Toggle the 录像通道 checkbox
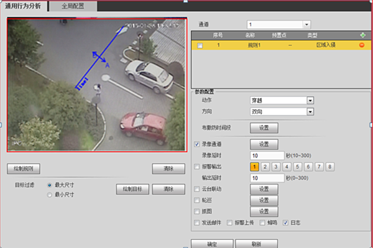The width and height of the screenshot is (373, 248). tap(196, 144)
